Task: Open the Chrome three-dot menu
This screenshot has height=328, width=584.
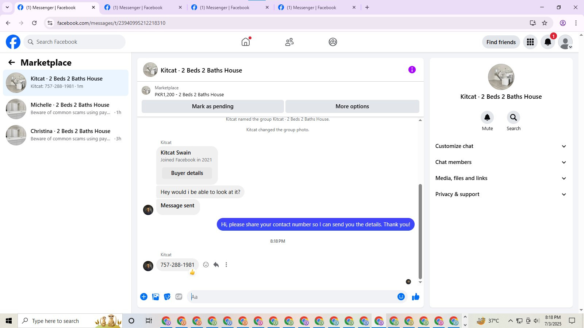Action: (x=576, y=23)
